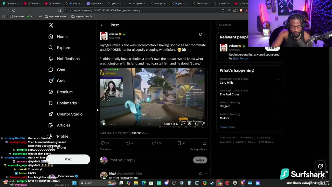Open the browser share icon
The height and width of the screenshot is (187, 332).
[235, 10]
